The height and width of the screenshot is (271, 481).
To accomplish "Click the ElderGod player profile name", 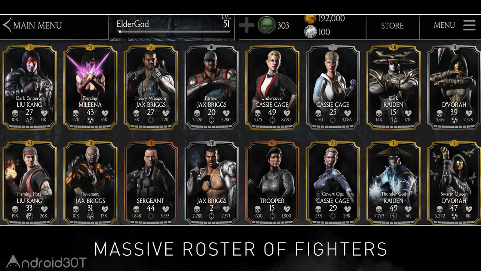I will [x=133, y=24].
